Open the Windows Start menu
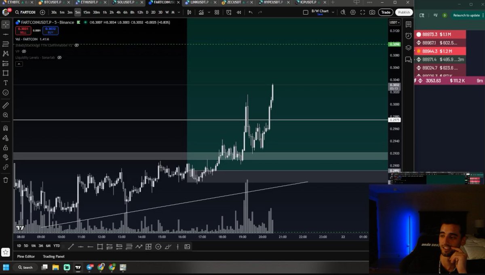485x275 pixels. [6, 267]
